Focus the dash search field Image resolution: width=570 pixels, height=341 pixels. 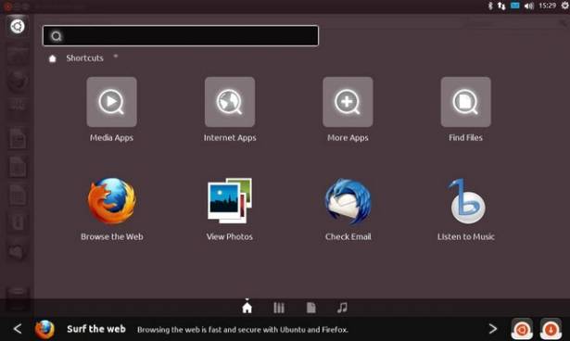click(181, 35)
